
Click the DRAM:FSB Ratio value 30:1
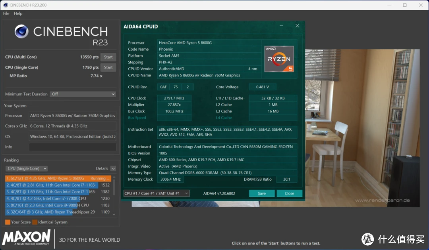tap(286, 179)
